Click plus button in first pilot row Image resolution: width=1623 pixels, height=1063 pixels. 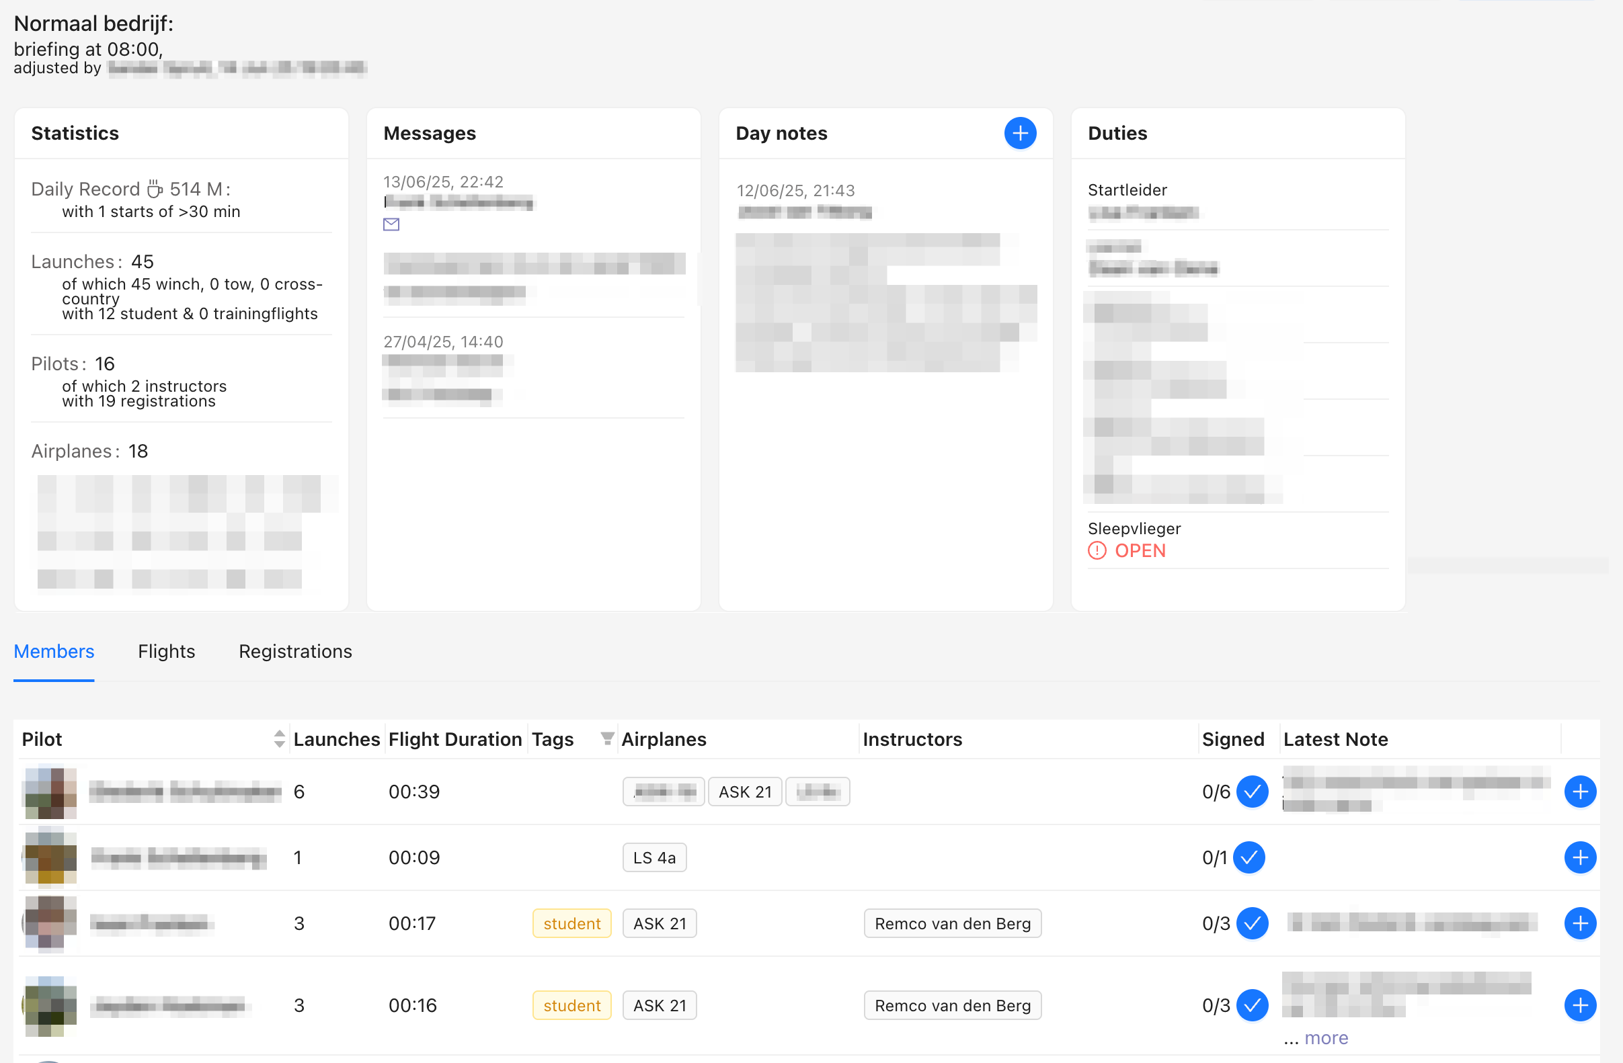click(1579, 792)
